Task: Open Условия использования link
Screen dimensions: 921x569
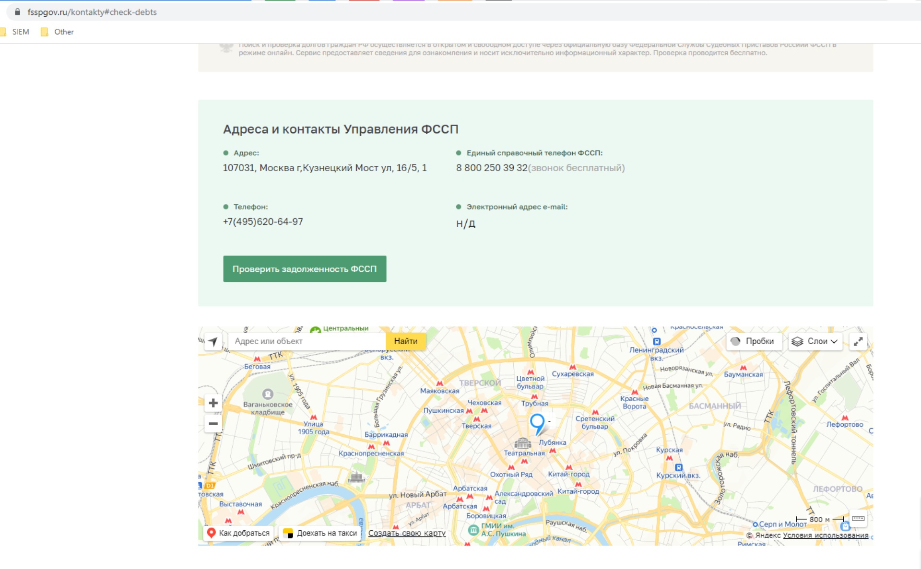Action: (x=825, y=535)
